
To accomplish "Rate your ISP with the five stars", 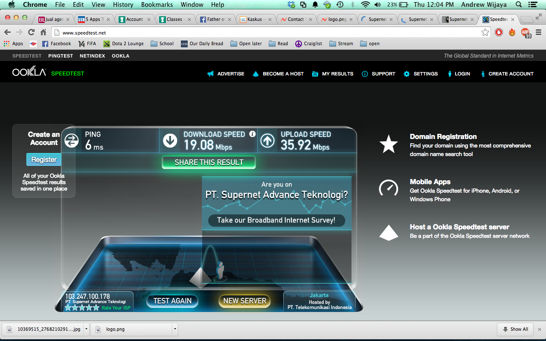I will pos(82,307).
